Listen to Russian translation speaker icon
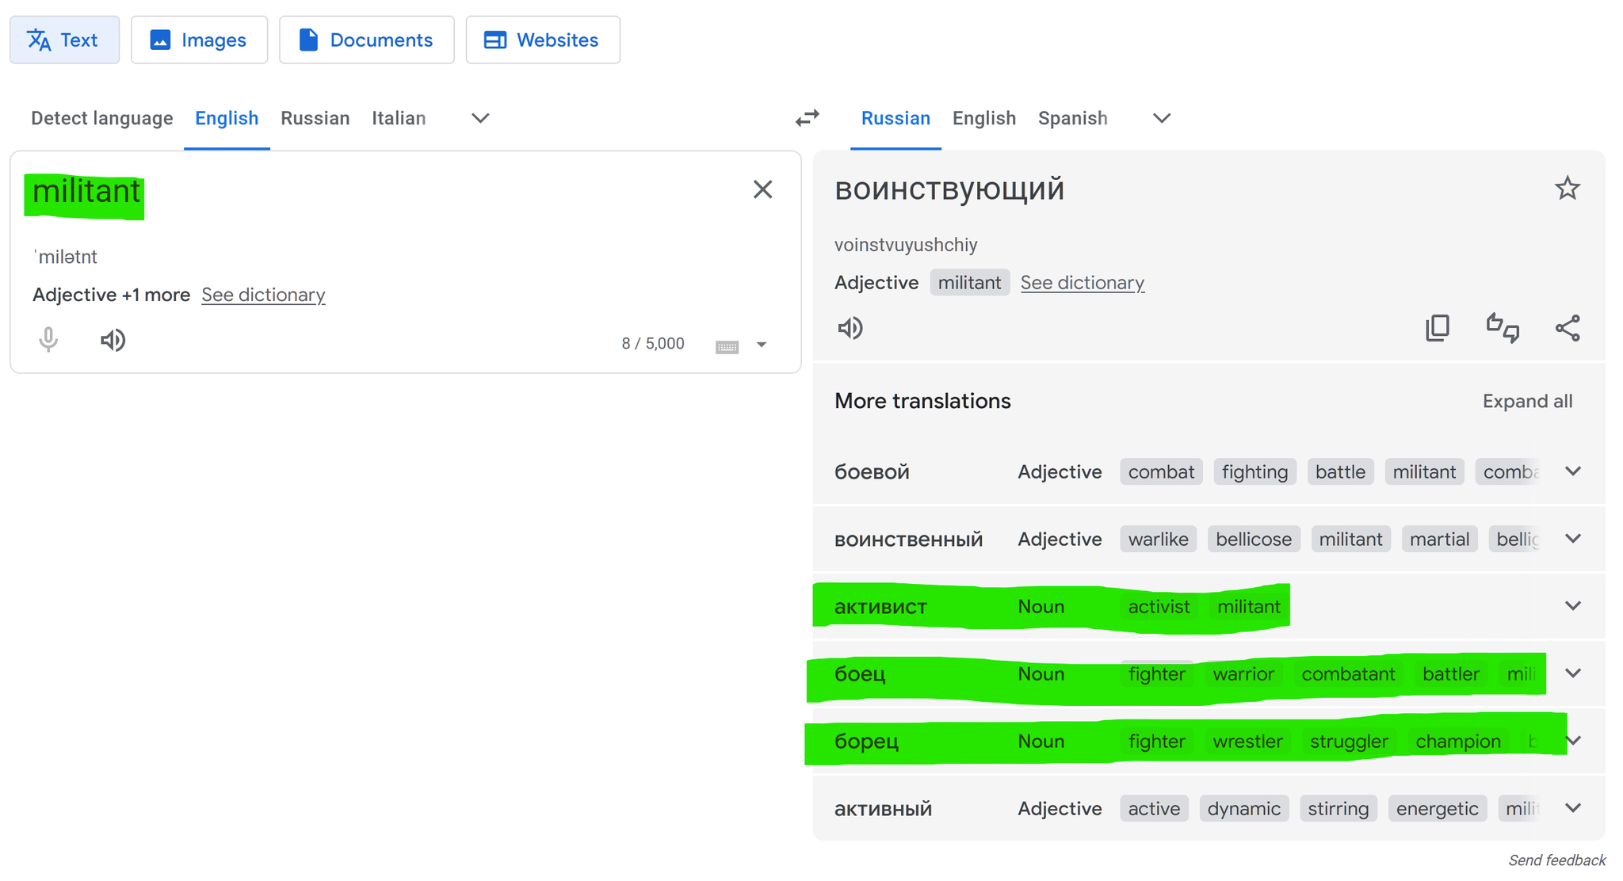The image size is (1623, 881). coord(850,327)
